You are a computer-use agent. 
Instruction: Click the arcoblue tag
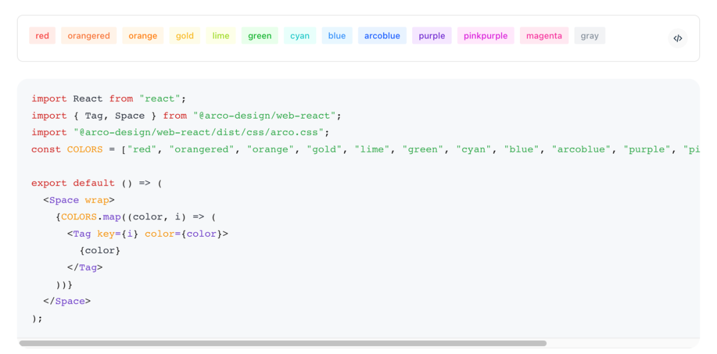coord(382,36)
